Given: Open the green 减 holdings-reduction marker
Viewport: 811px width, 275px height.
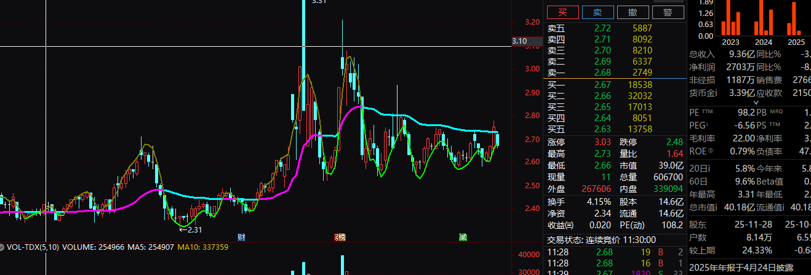Looking at the screenshot, I should click(462, 237).
